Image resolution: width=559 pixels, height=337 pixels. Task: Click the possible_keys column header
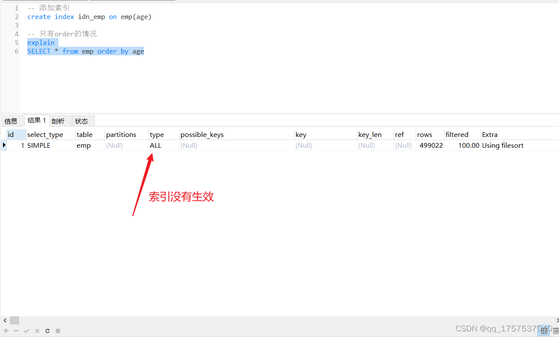click(237, 134)
